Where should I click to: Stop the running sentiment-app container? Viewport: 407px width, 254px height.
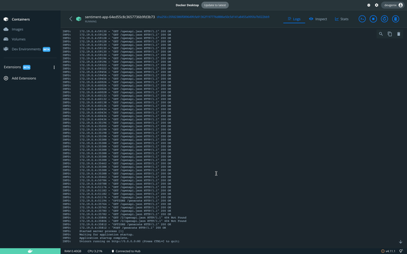tap(373, 19)
